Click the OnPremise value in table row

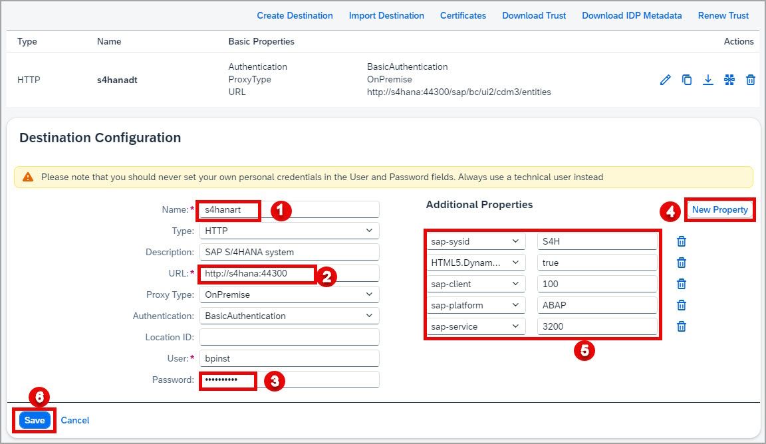(390, 79)
